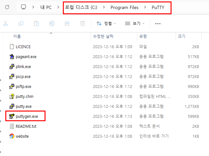Select the pageant.exe icon
The height and width of the screenshot is (156, 209).
(12, 57)
